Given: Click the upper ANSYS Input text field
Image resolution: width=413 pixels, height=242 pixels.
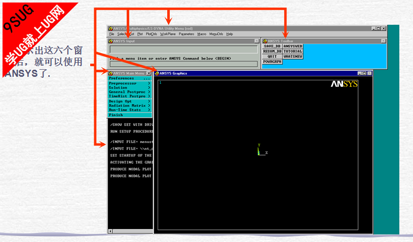Looking at the screenshot, I should (x=183, y=50).
